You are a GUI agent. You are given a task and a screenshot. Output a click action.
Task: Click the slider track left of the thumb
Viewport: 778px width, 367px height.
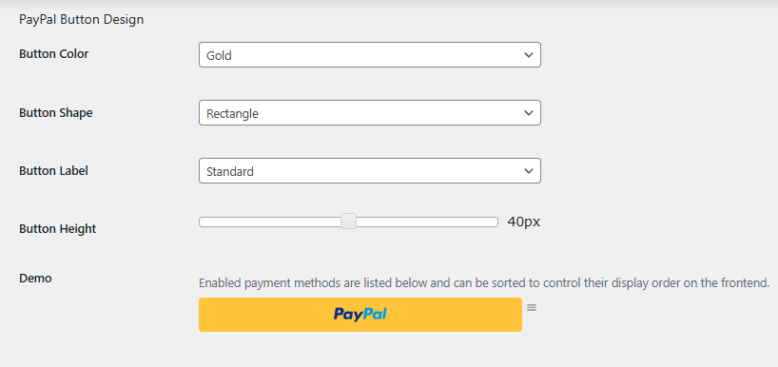pos(270,222)
